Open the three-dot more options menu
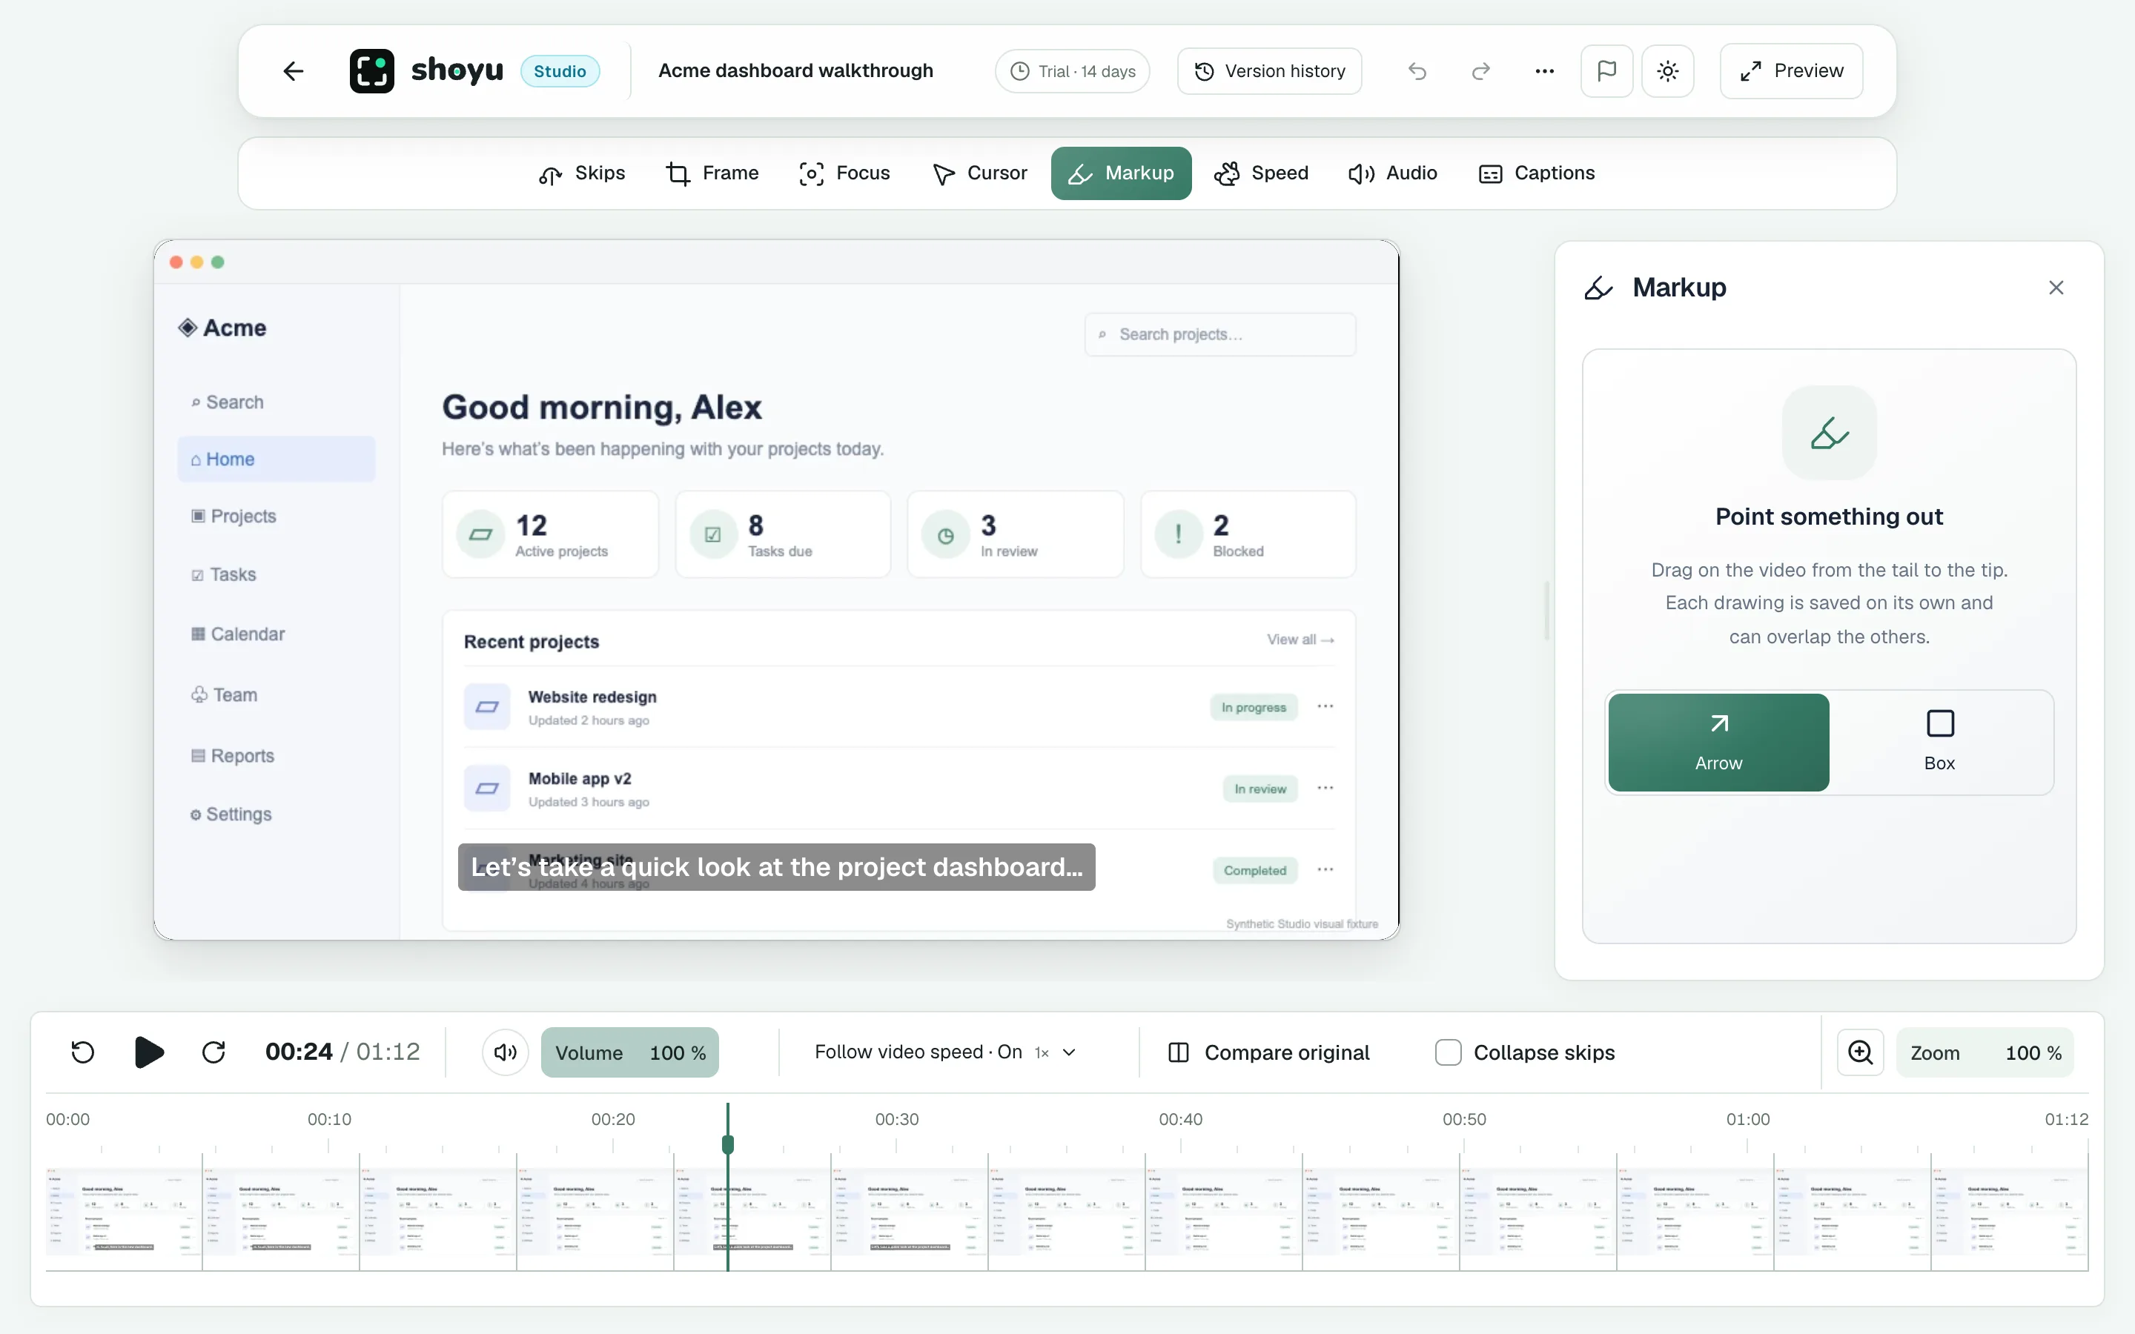 pyautogui.click(x=1544, y=70)
